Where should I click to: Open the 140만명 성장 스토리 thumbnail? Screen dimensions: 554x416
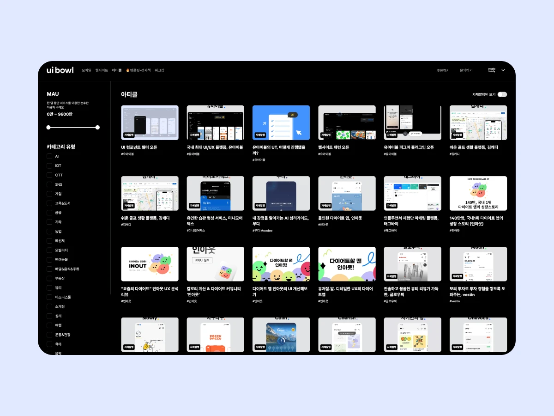click(x=478, y=193)
